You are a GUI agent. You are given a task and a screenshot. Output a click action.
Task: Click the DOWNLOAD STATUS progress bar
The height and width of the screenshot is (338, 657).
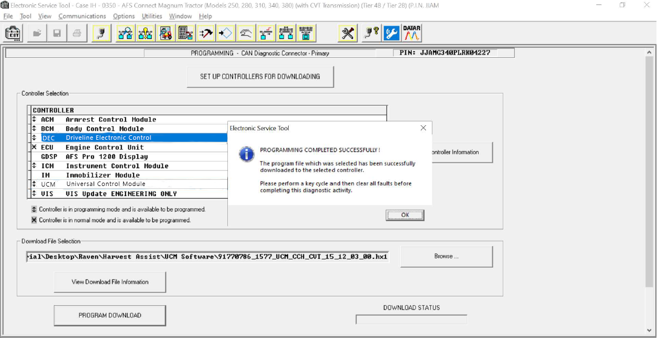tap(411, 320)
